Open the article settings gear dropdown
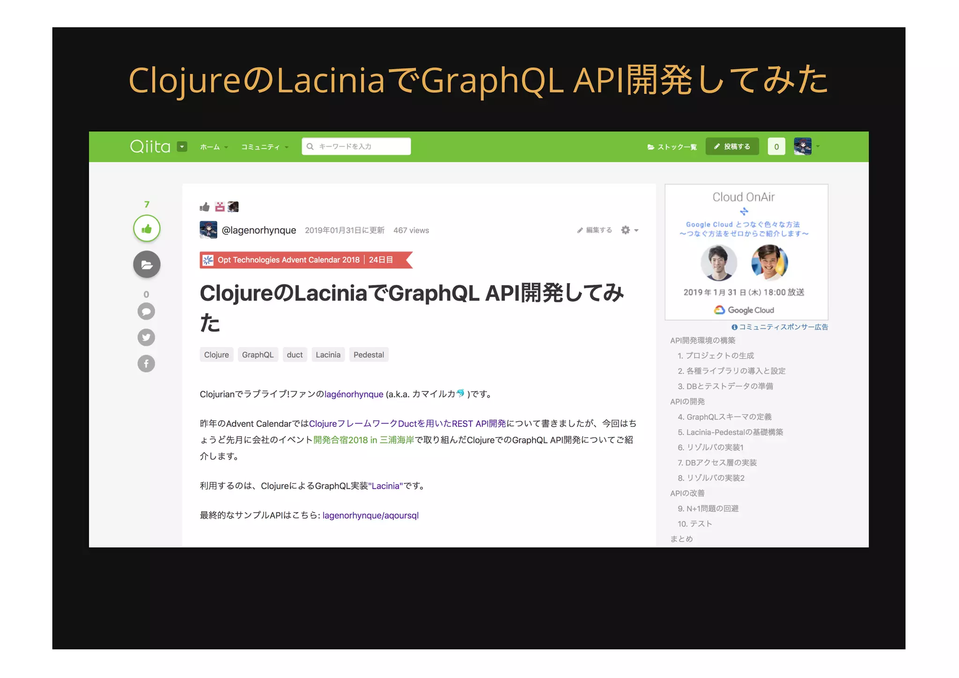The image size is (959, 678). 630,230
